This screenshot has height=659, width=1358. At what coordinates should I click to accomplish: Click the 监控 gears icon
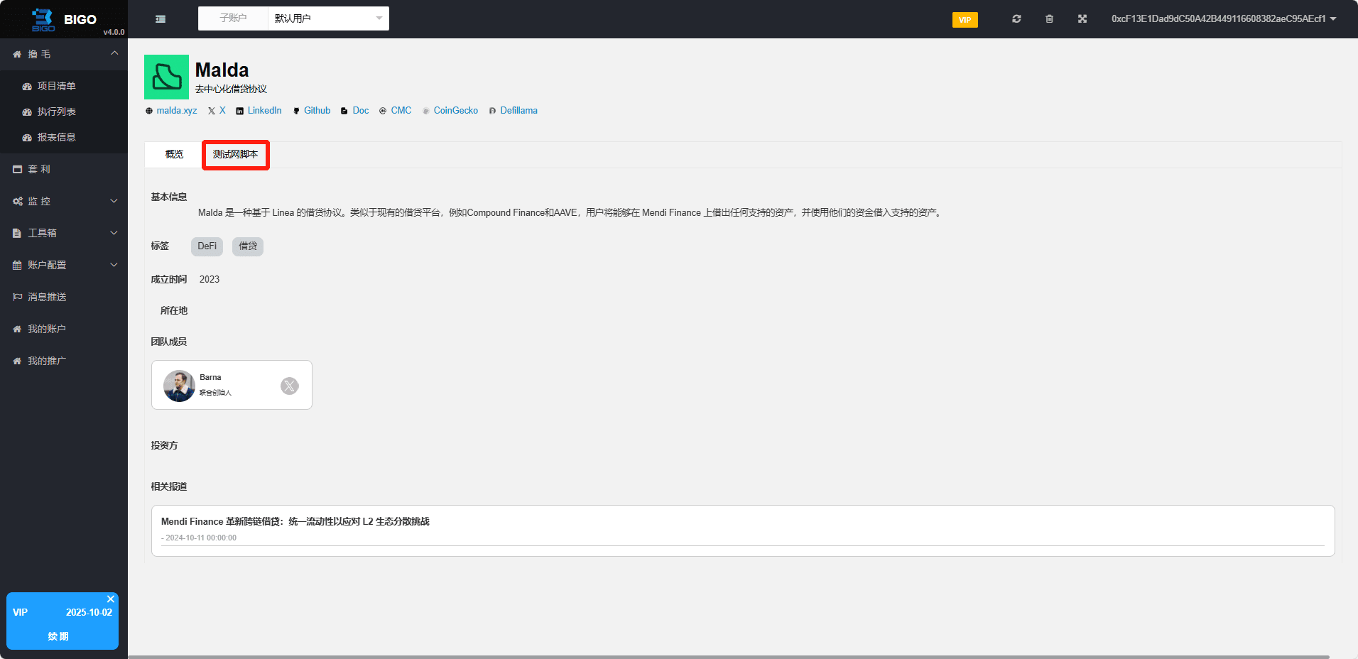[x=18, y=201]
